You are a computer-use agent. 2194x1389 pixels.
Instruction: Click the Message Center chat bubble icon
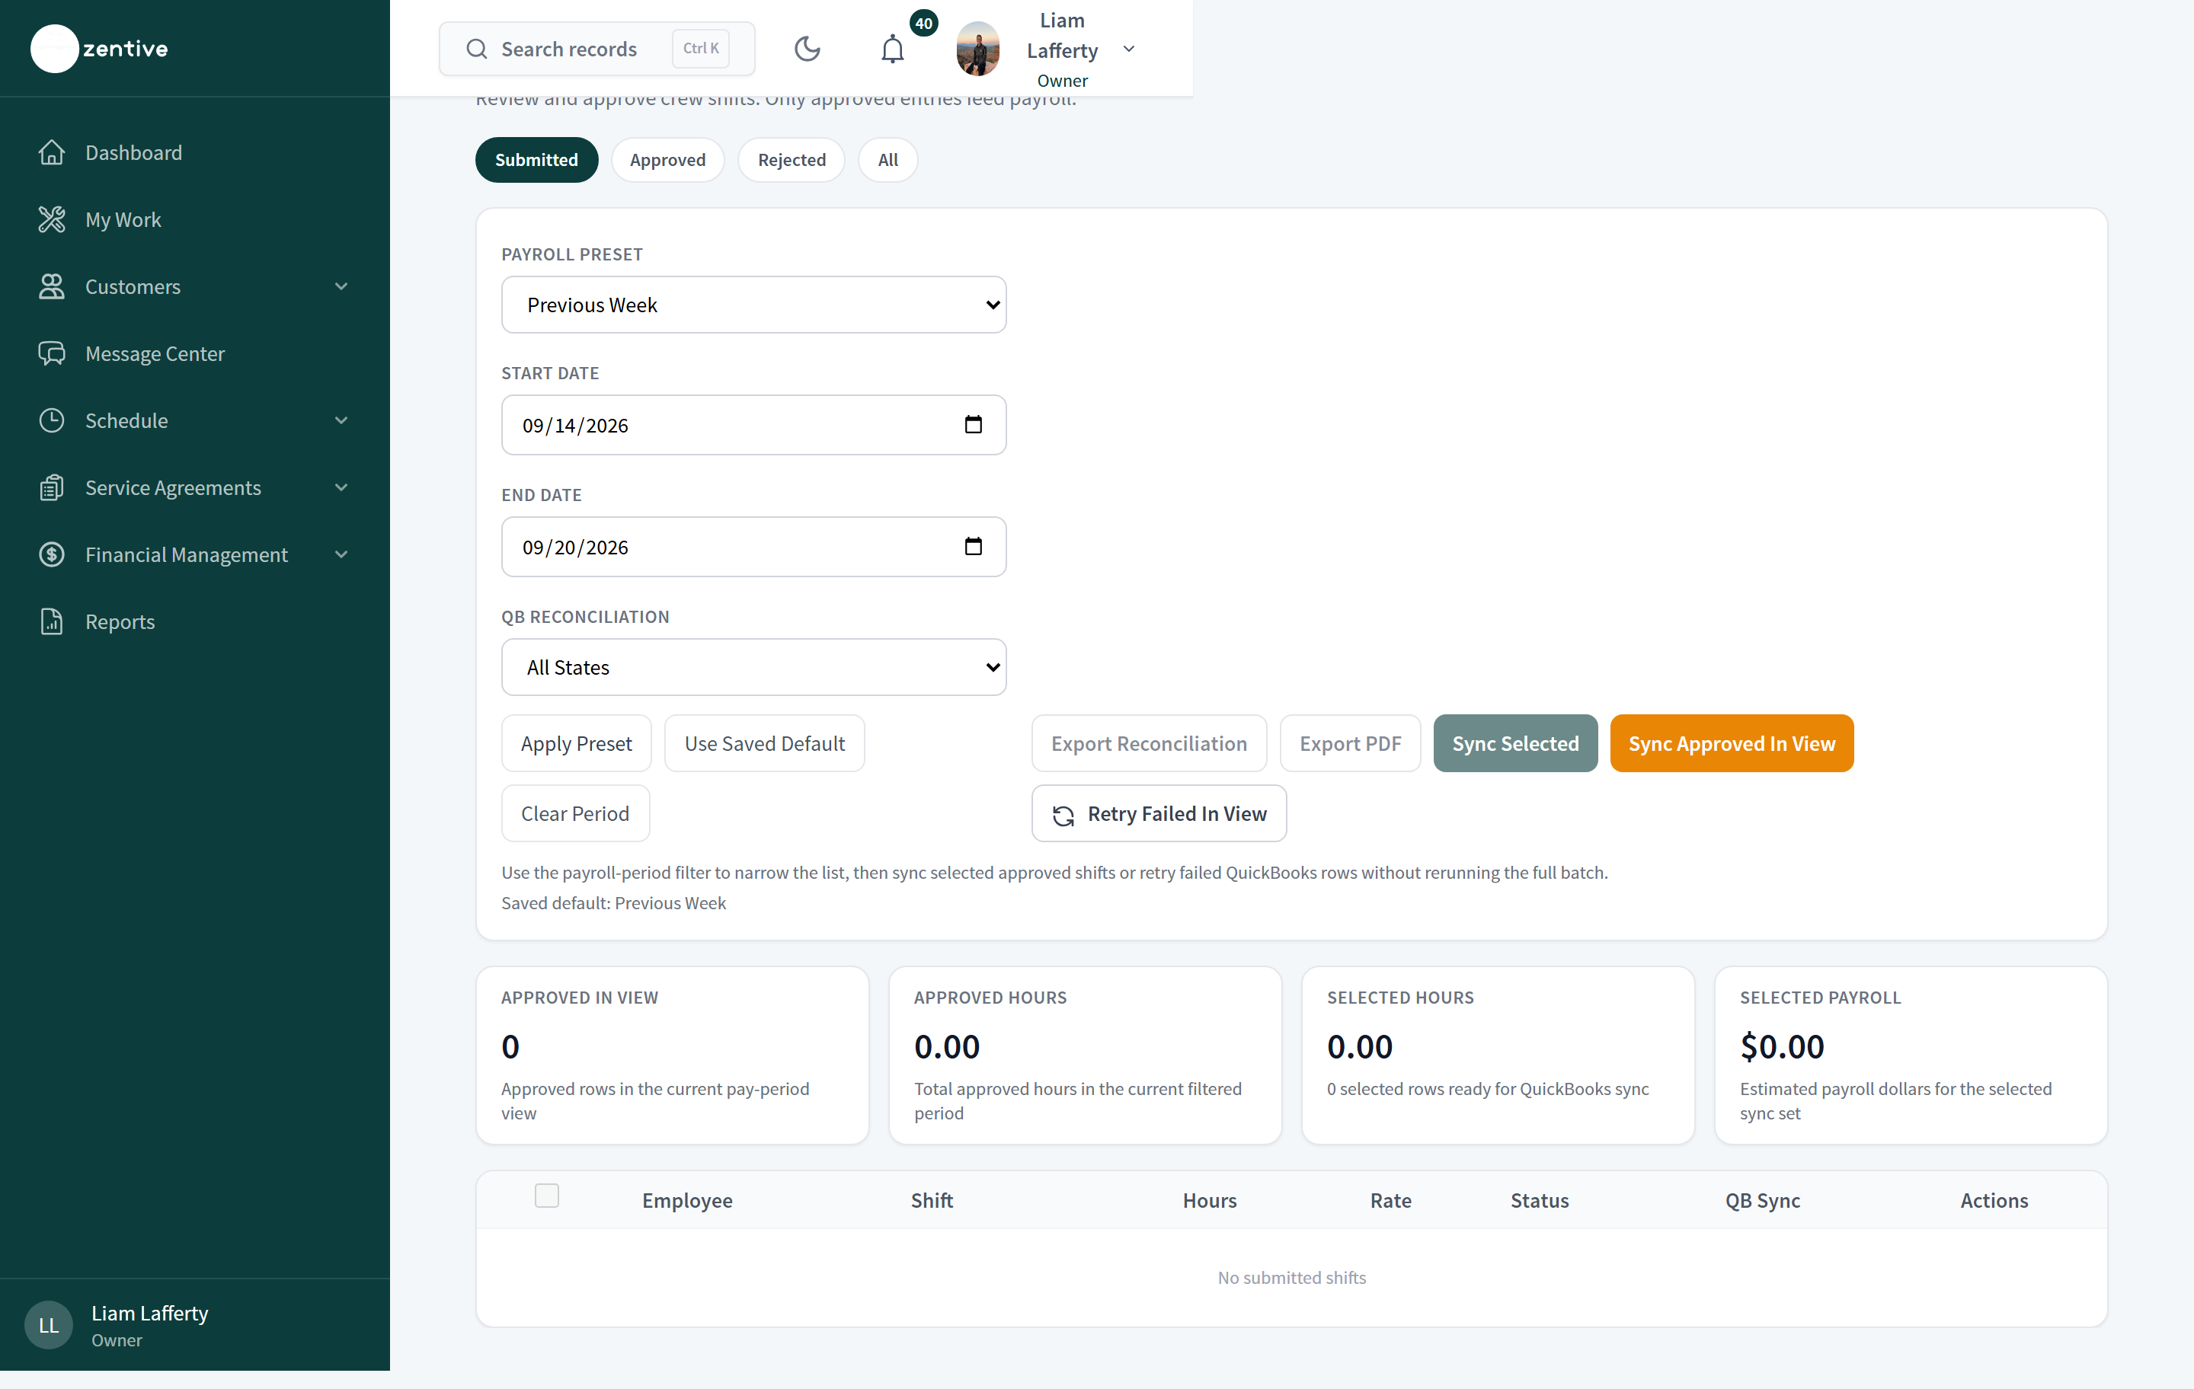tap(52, 353)
